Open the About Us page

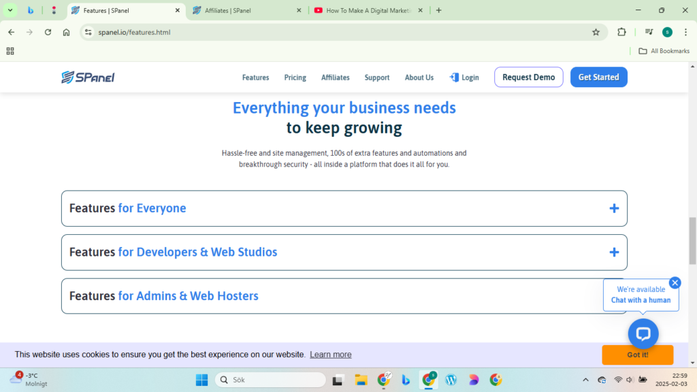point(419,78)
